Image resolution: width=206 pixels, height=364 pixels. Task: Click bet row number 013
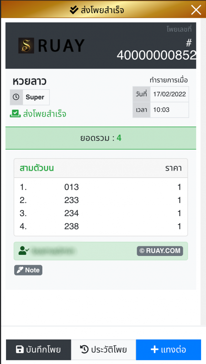pos(101,187)
